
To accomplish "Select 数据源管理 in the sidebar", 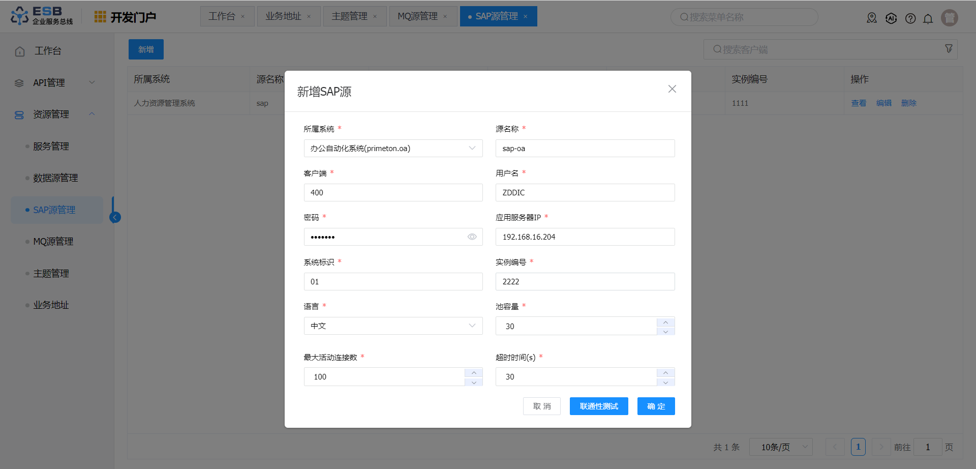I will tap(55, 178).
